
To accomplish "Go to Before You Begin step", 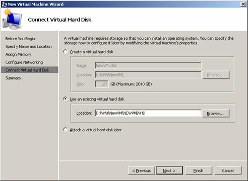I will 20,39.
